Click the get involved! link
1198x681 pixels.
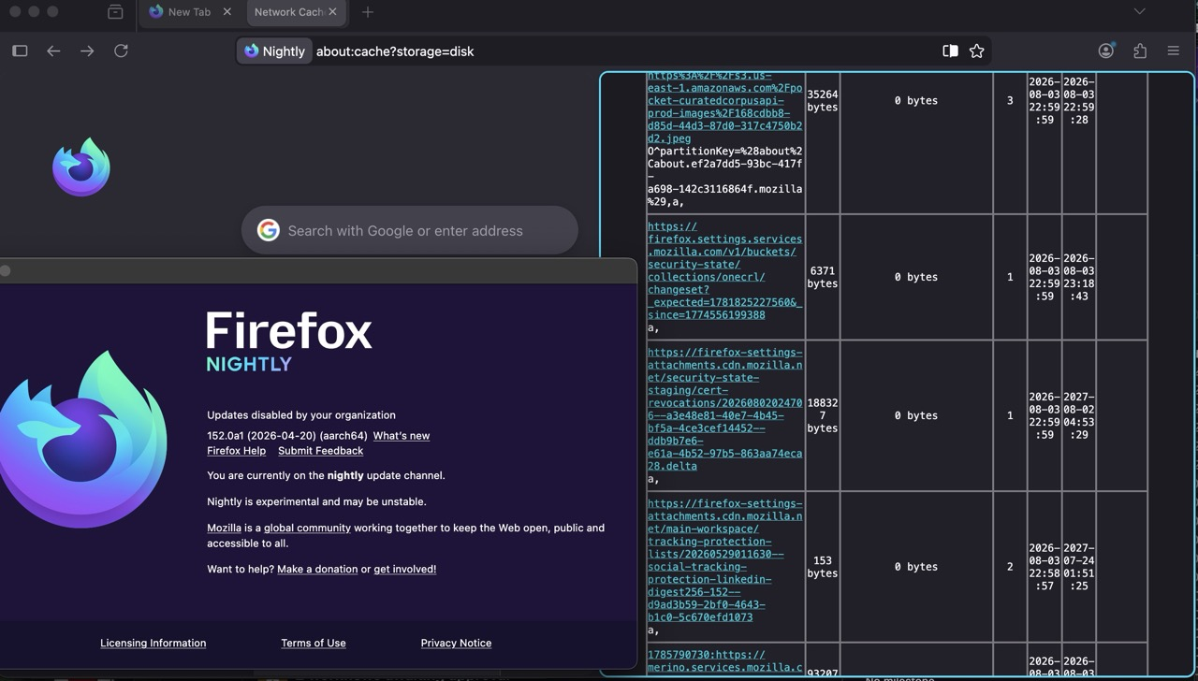pyautogui.click(x=405, y=569)
